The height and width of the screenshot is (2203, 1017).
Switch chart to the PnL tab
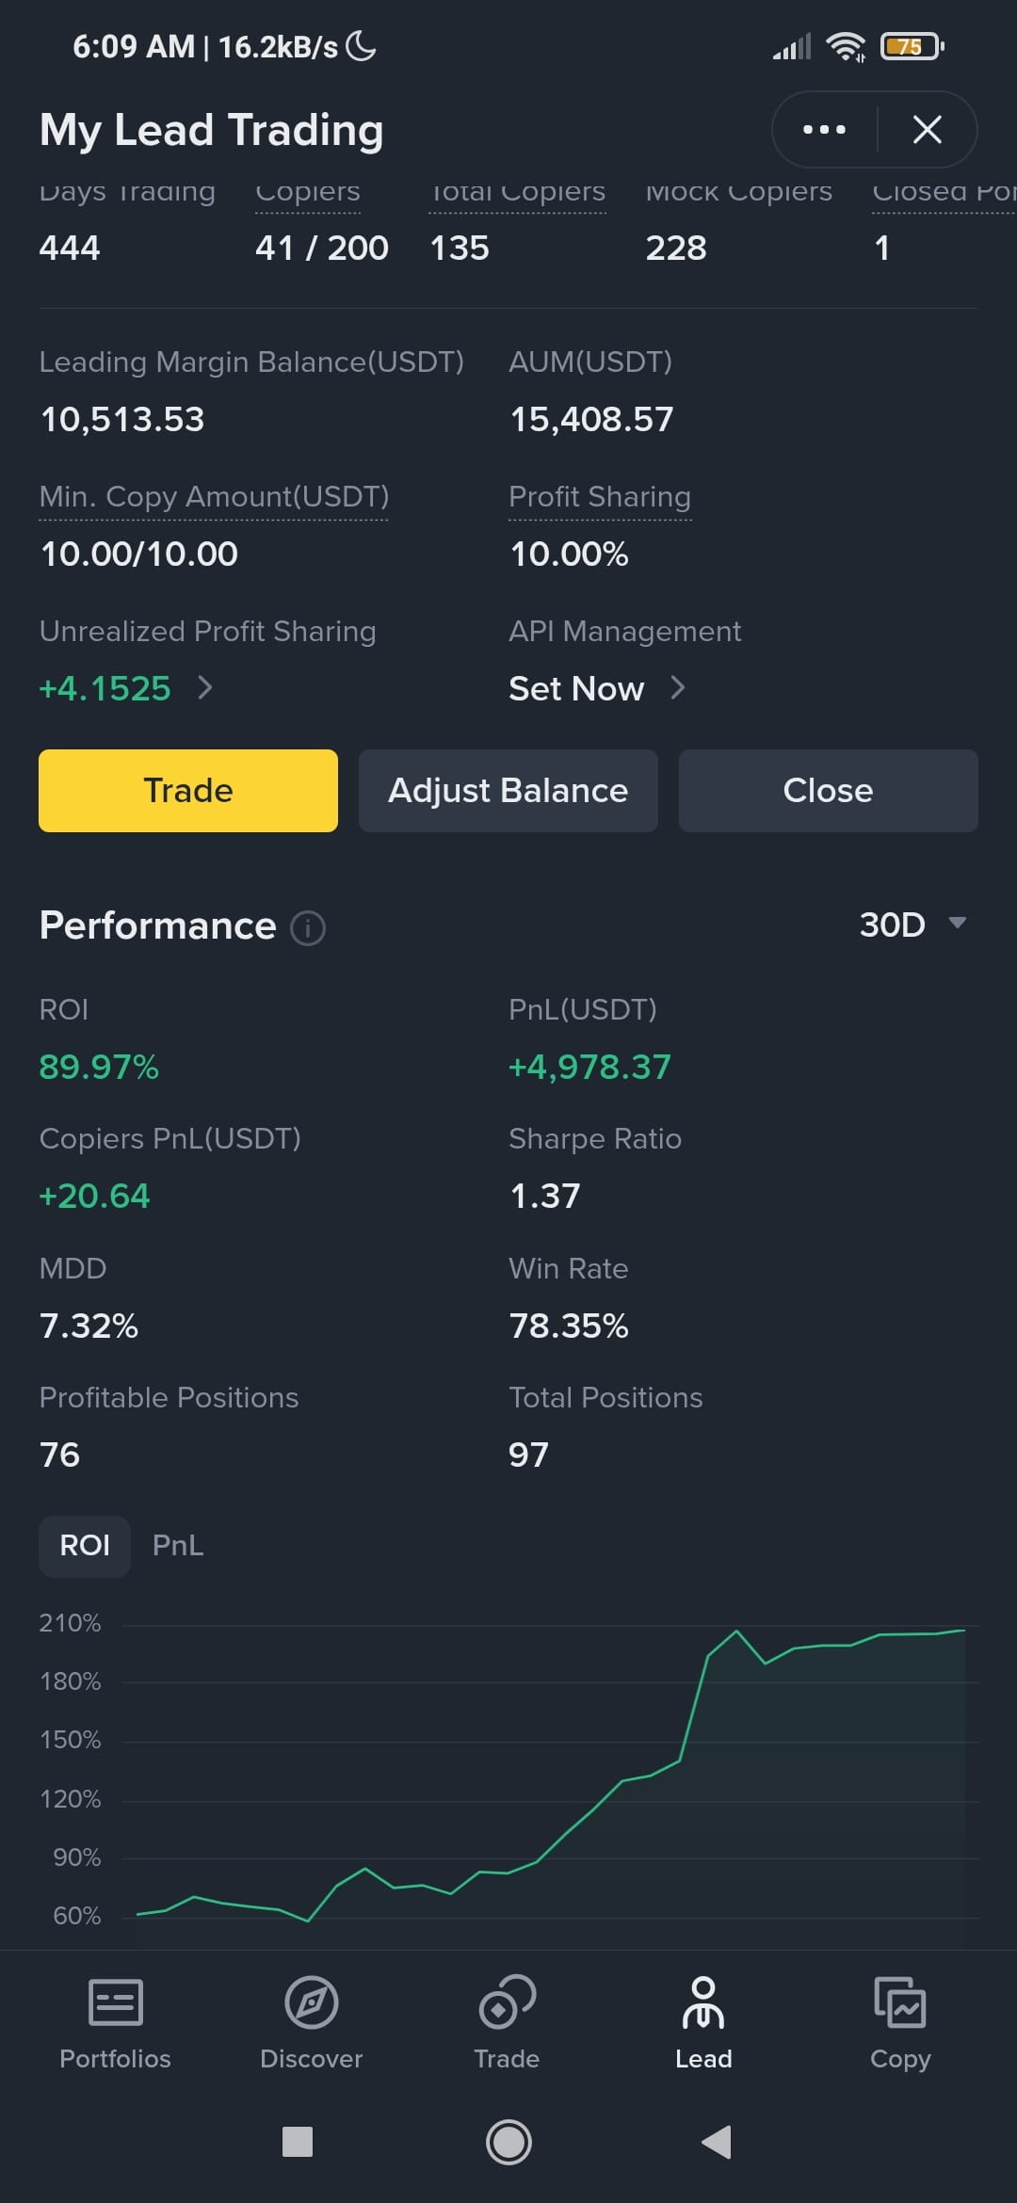178,1546
